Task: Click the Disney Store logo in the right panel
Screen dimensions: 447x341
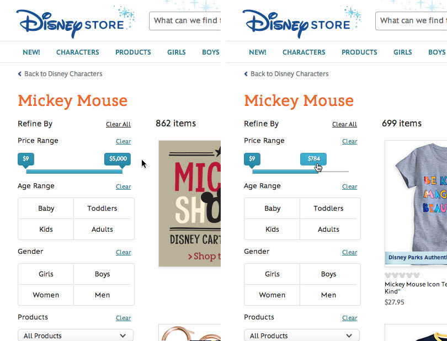Action: (x=297, y=23)
